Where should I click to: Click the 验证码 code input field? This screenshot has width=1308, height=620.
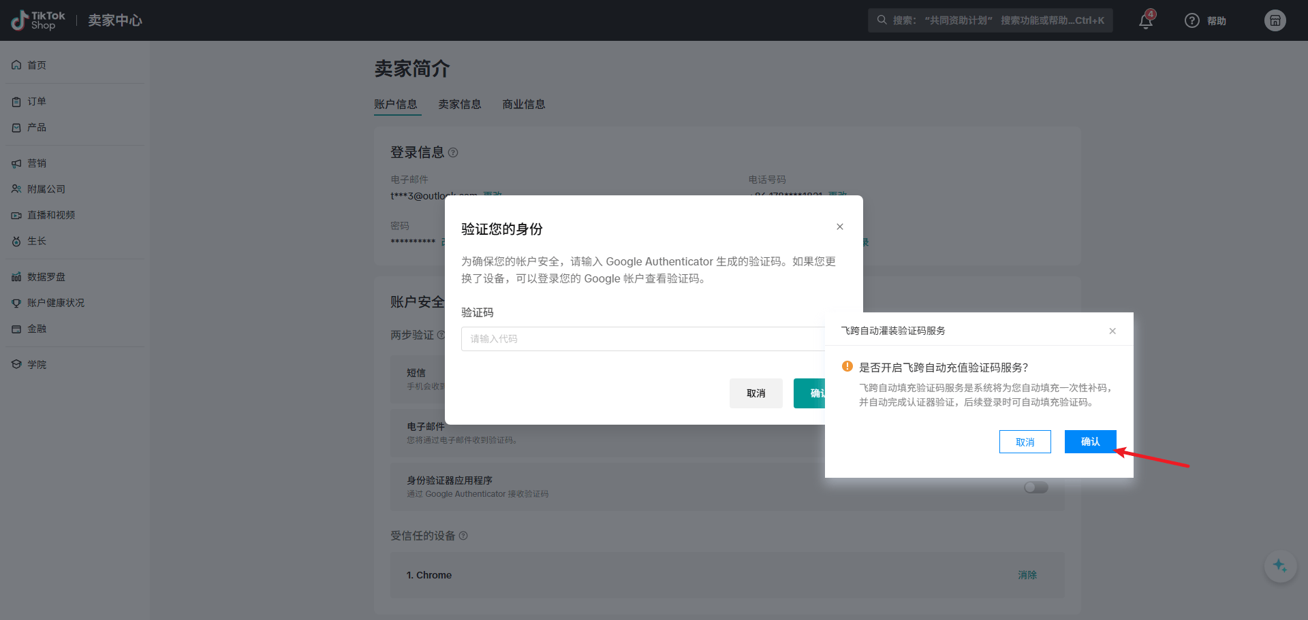(640, 339)
